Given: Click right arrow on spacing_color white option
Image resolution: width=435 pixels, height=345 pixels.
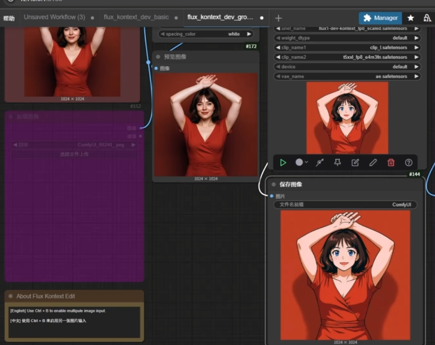Looking at the screenshot, I should tap(249, 34).
